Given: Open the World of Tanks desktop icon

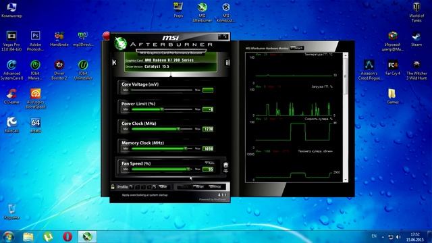Looking at the screenshot, I should tap(416, 12).
